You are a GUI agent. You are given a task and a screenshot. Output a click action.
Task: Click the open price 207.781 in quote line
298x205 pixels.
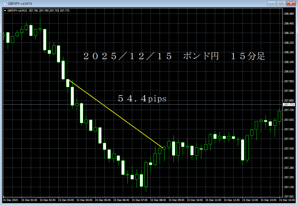pos(34,10)
